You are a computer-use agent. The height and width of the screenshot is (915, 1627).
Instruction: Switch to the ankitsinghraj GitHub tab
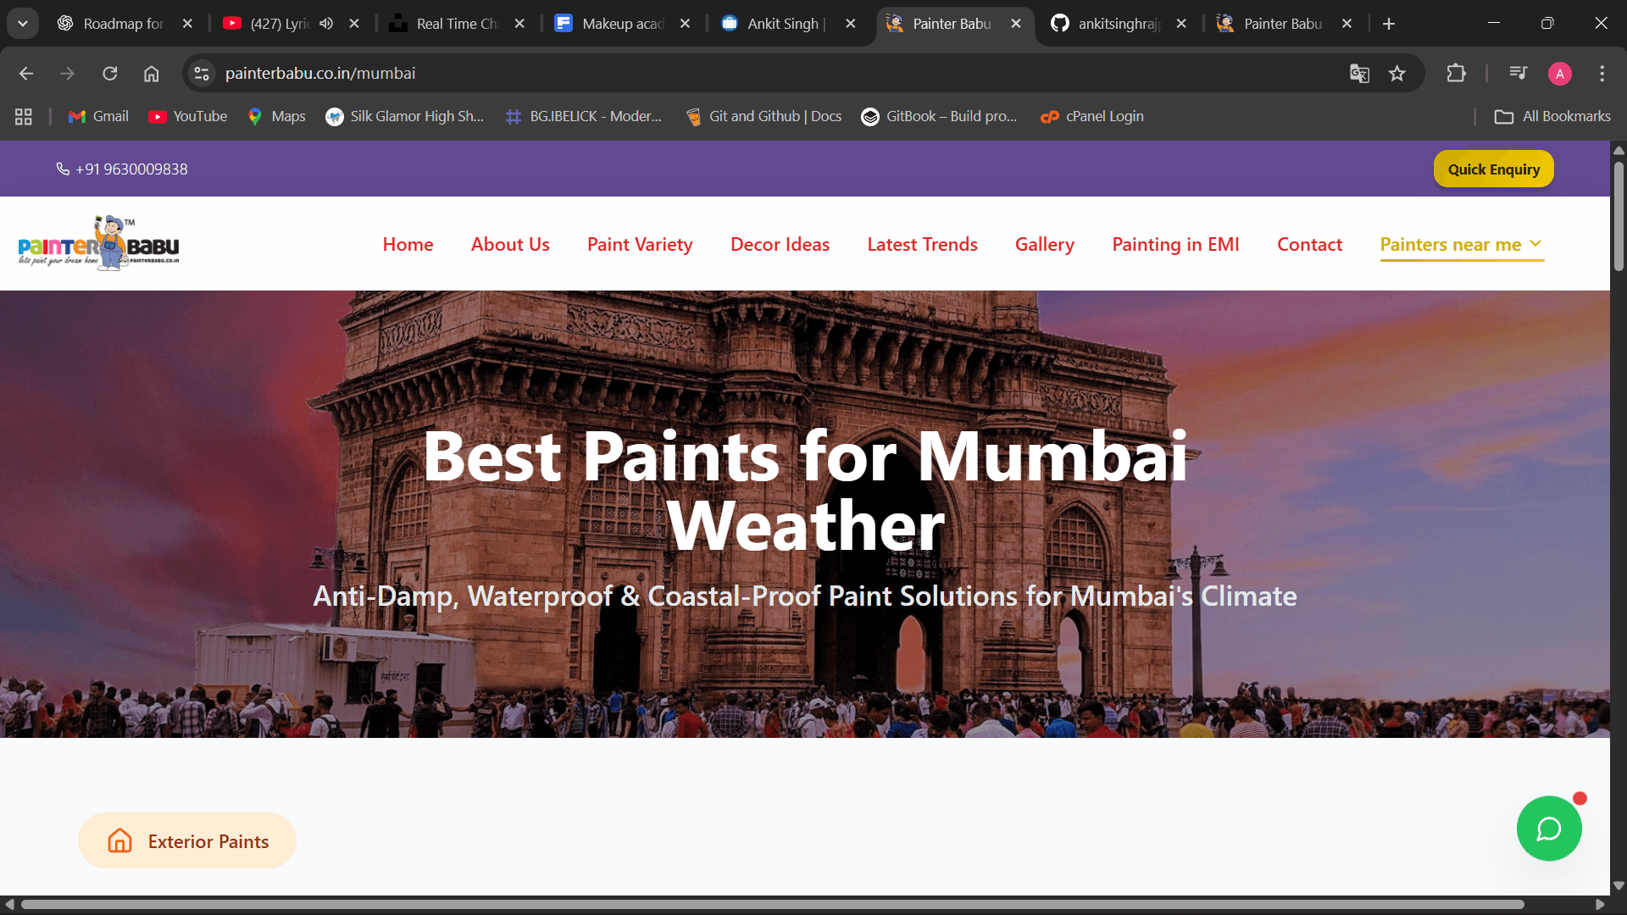tap(1117, 24)
